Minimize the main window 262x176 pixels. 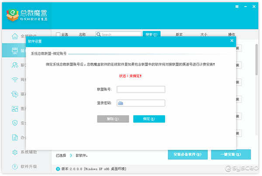click(x=245, y=7)
